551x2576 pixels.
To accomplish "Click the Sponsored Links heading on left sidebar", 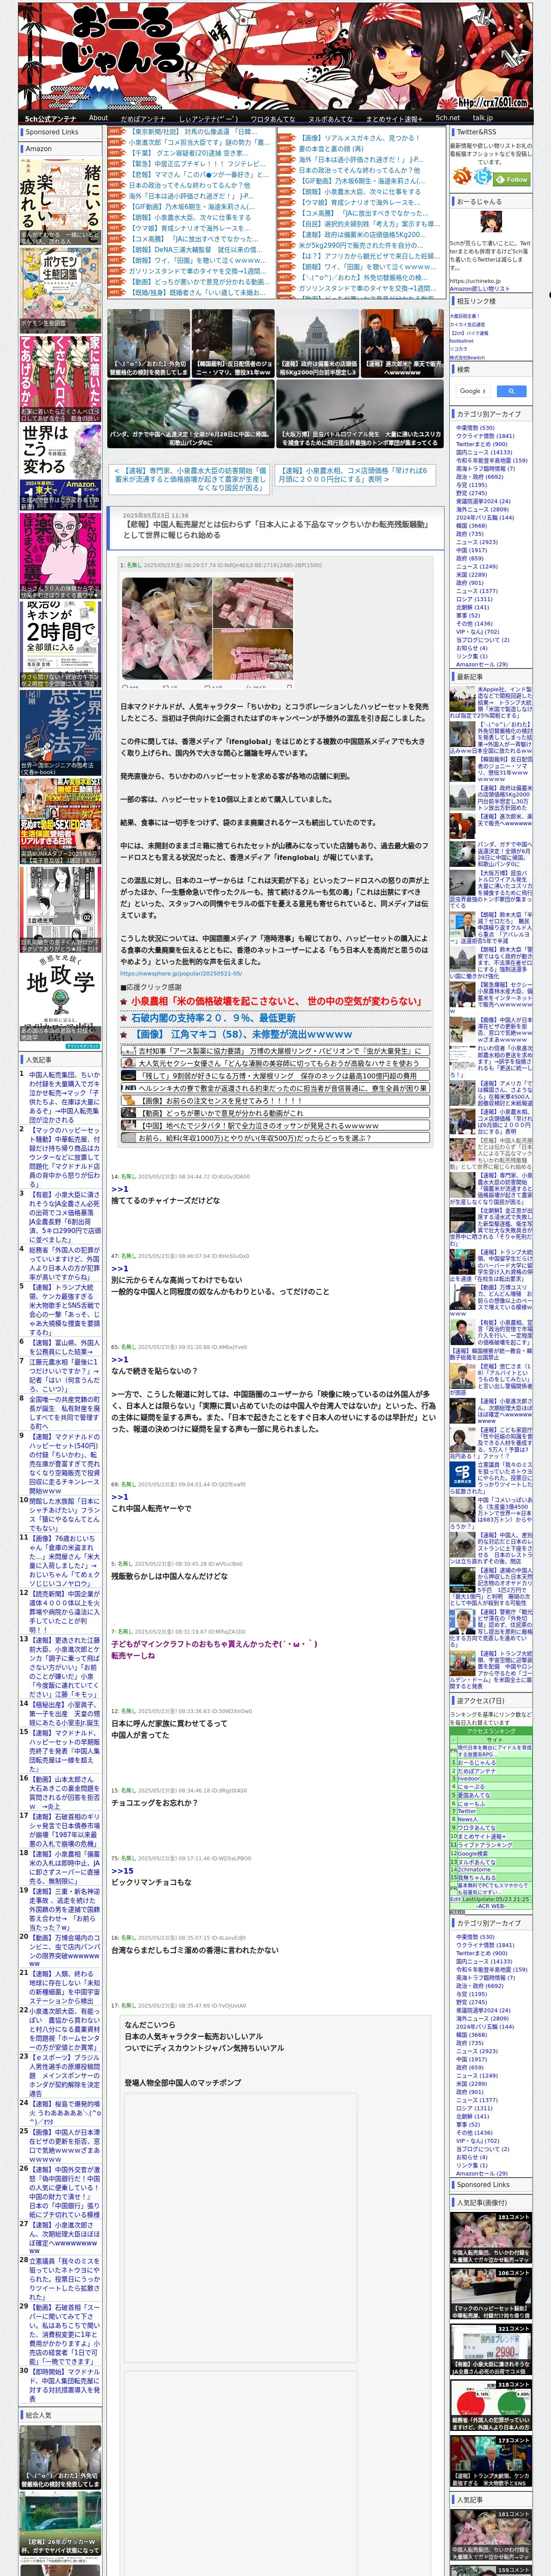I will pos(52,132).
